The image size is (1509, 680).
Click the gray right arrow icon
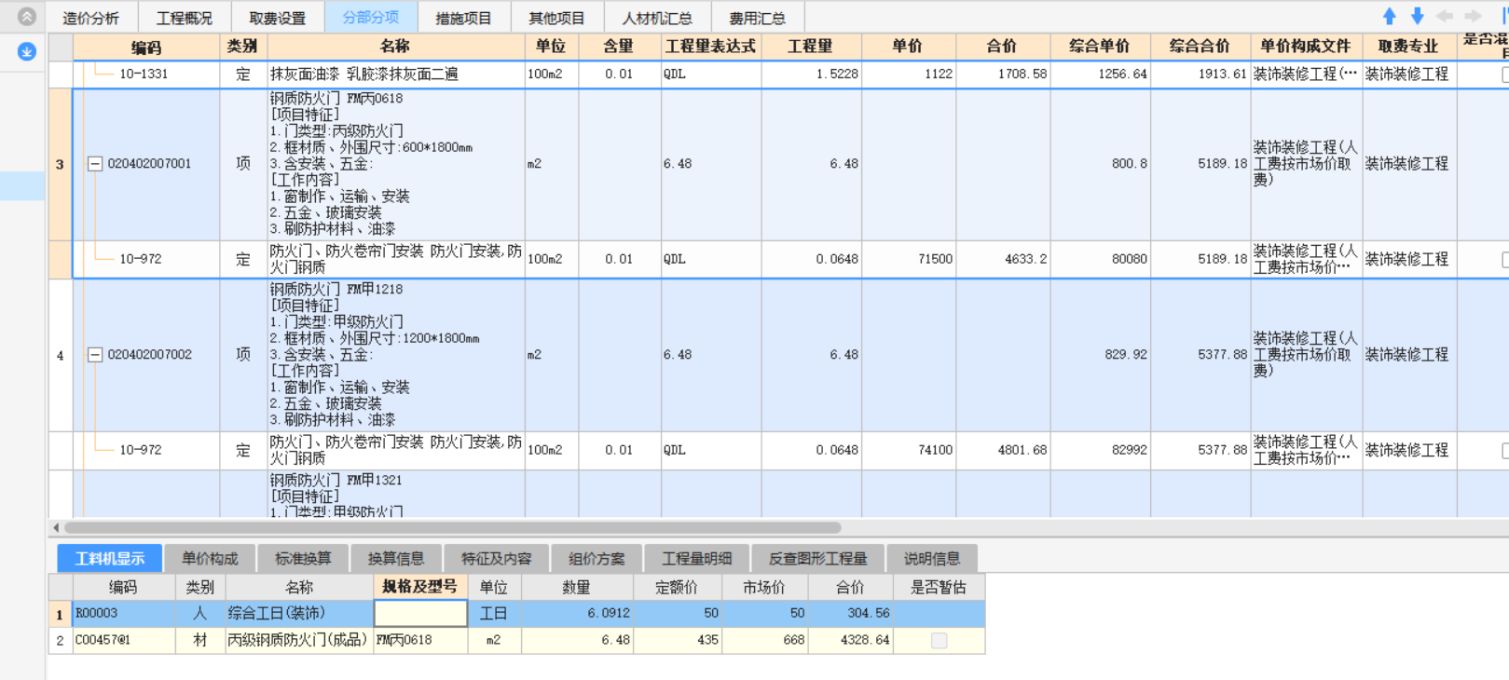point(1473,17)
